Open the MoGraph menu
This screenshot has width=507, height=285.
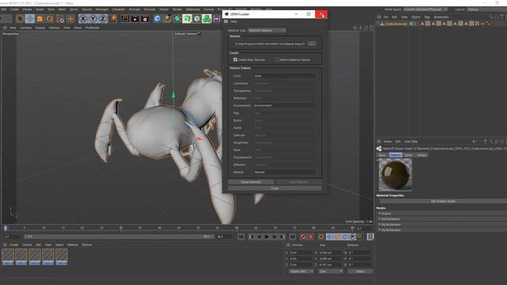coord(102,9)
